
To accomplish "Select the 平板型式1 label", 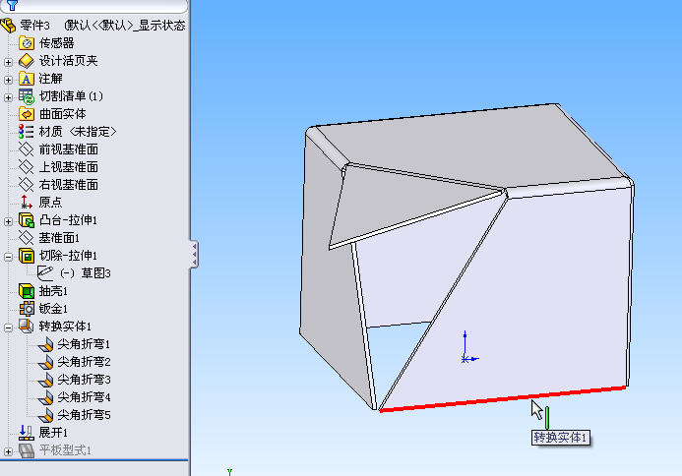I will point(65,450).
